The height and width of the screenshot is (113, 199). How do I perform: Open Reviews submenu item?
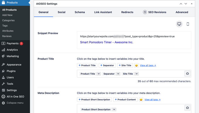point(7,36)
